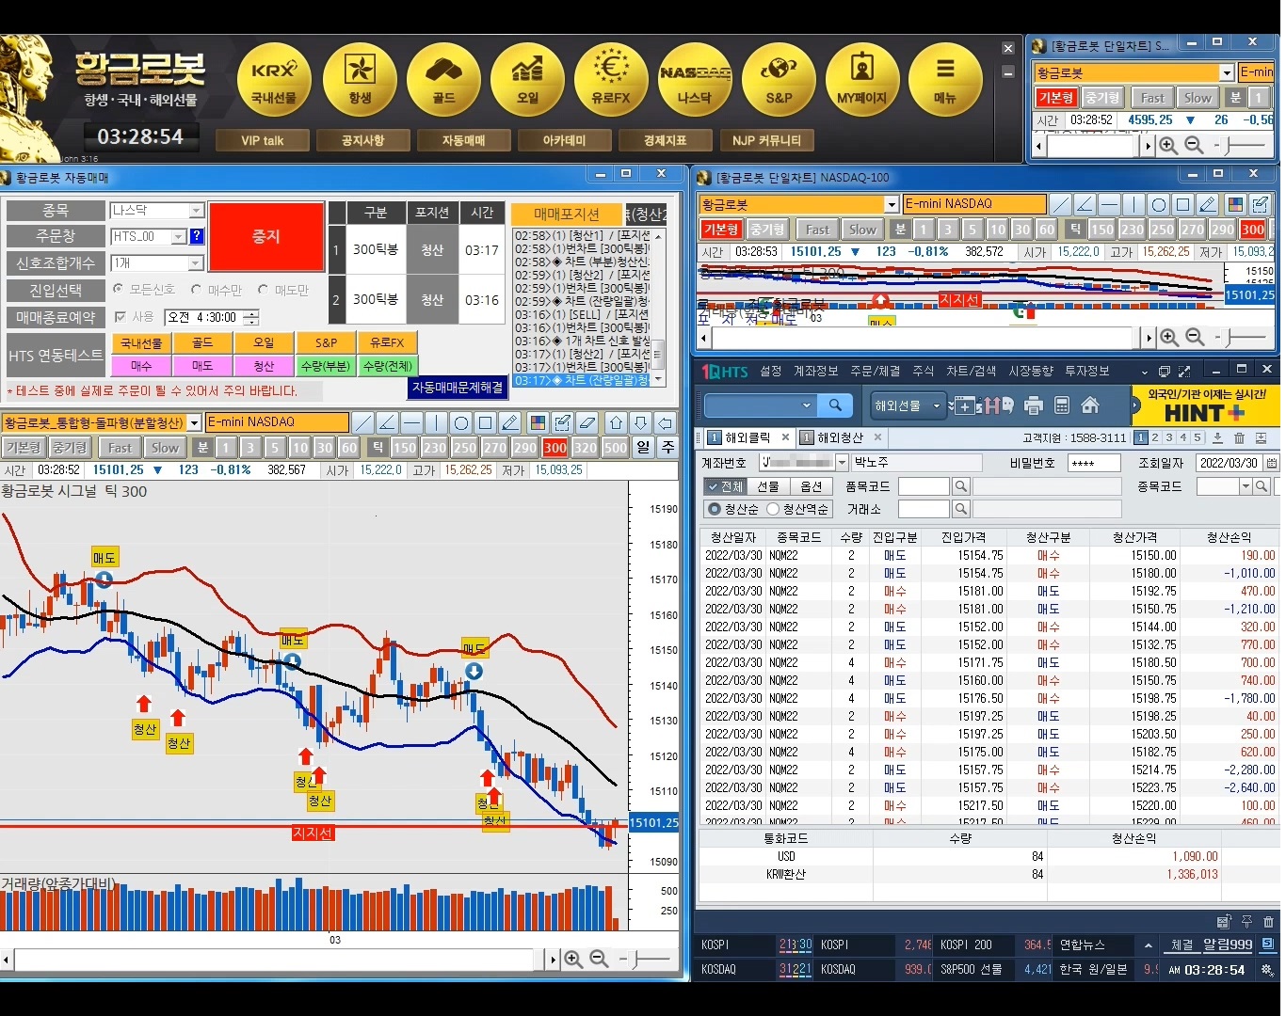Screen dimensions: 1286x1016
Task: Open the 계좌번호 account dropdown
Action: click(x=842, y=463)
